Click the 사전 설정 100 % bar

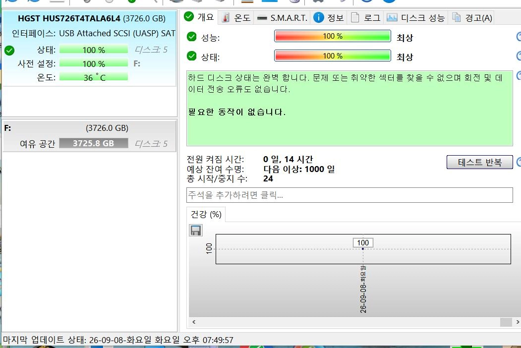(94, 63)
